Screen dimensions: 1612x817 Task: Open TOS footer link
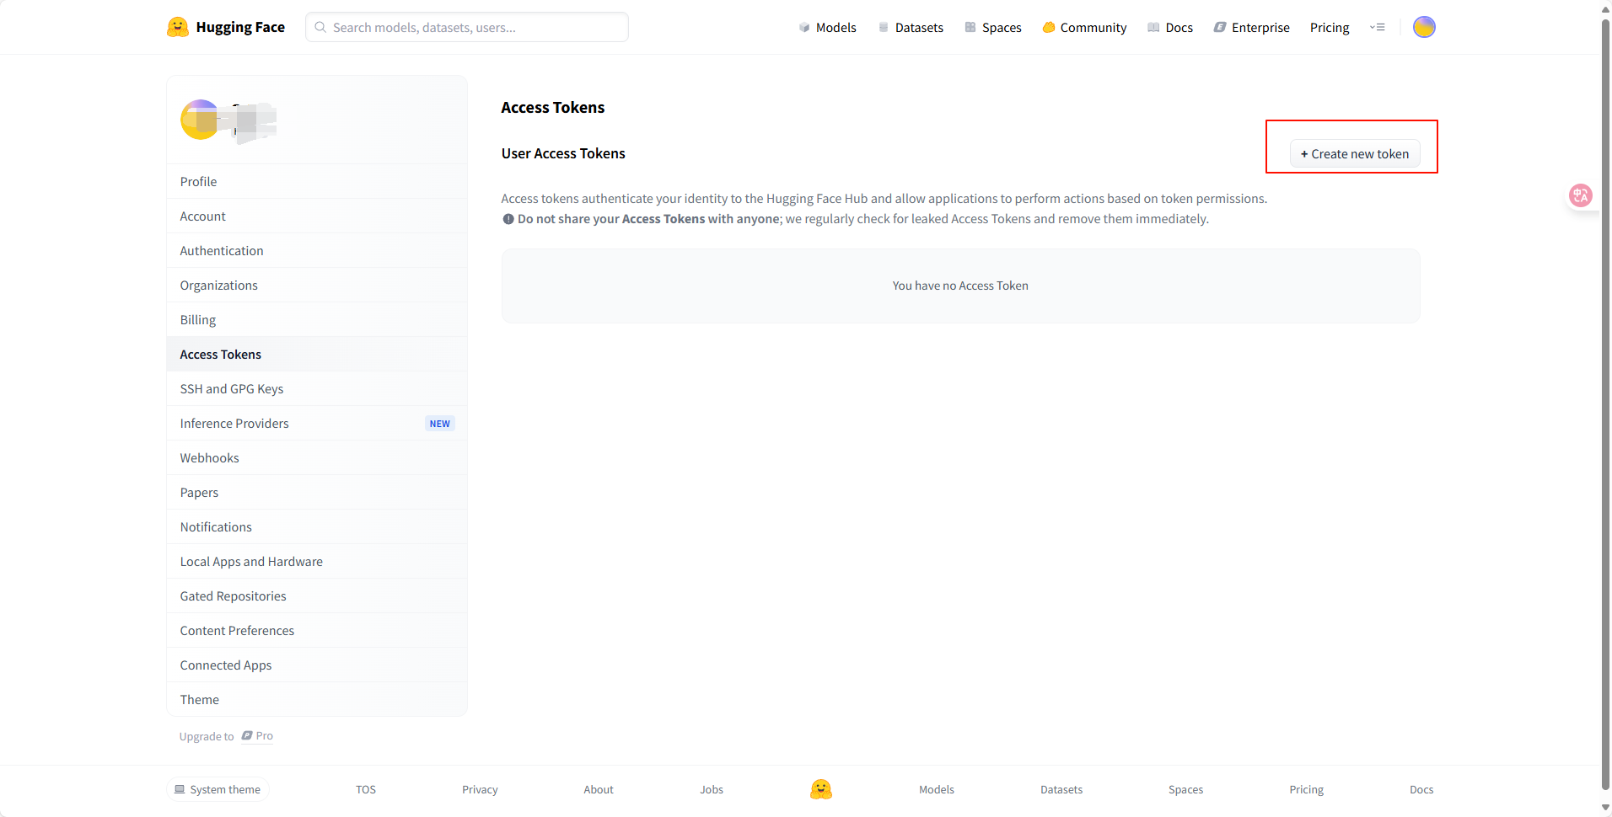point(366,789)
